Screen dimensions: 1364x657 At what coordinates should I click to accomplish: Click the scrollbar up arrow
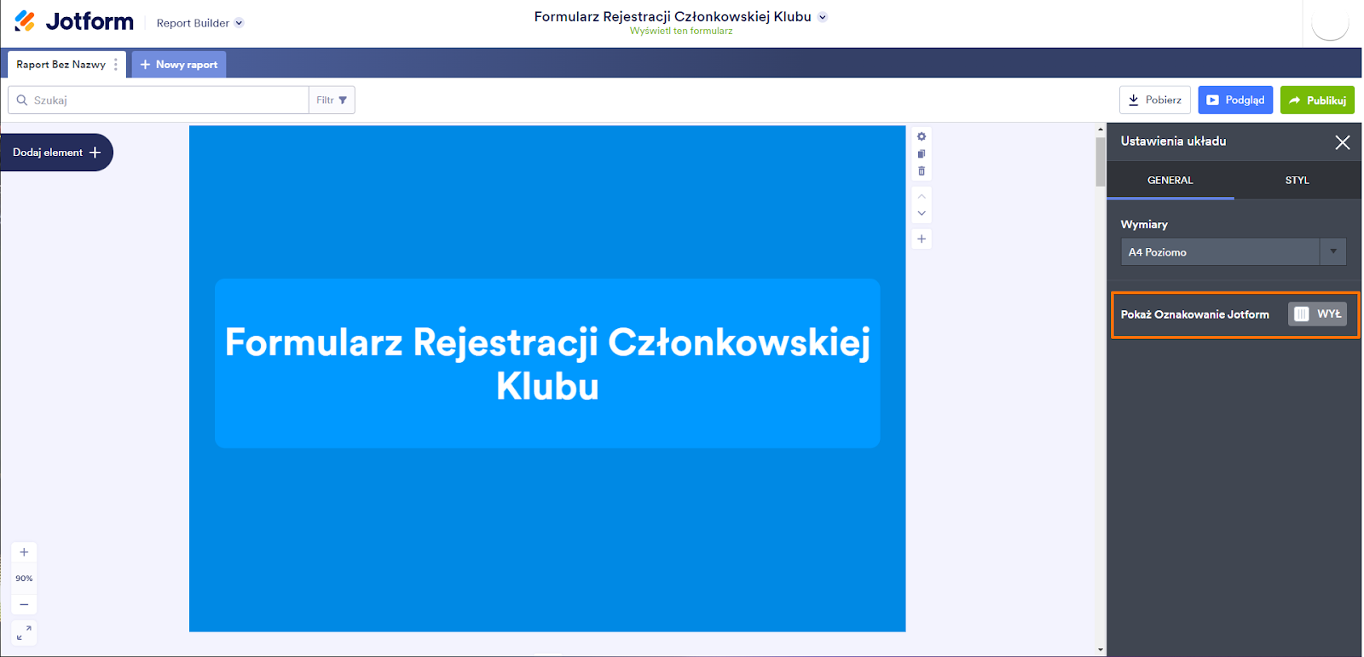point(1101,130)
